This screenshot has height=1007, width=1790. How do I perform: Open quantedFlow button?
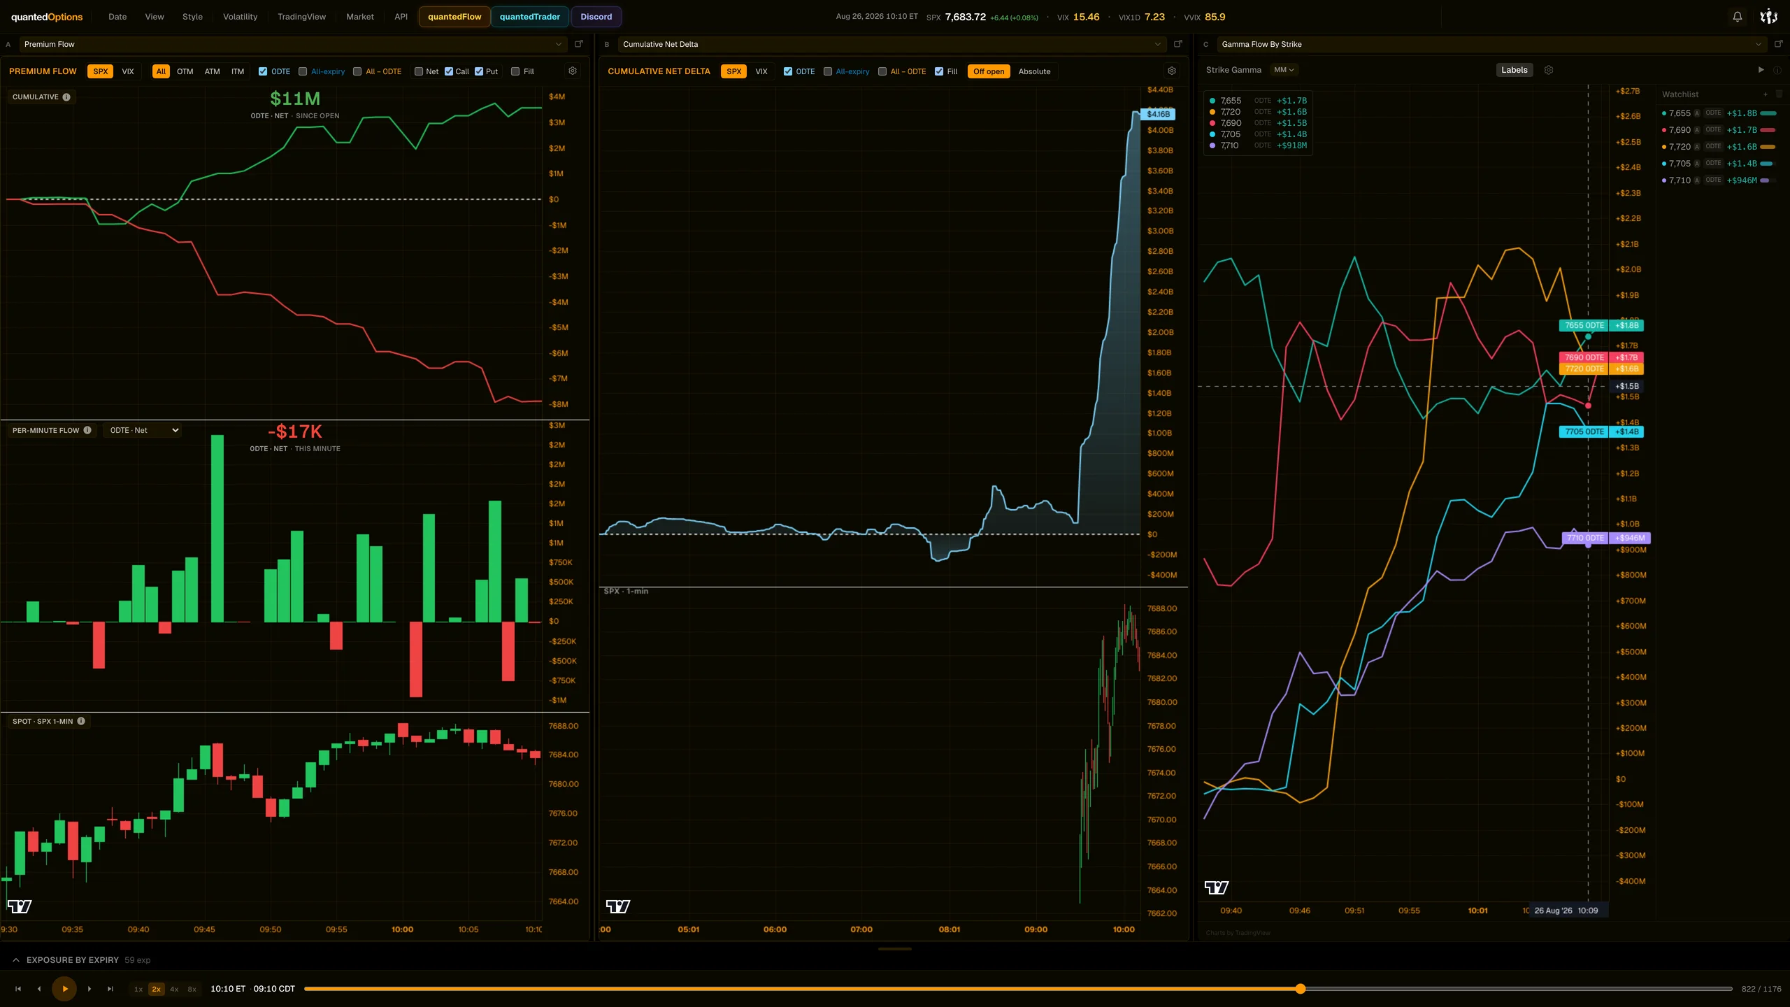coord(454,17)
